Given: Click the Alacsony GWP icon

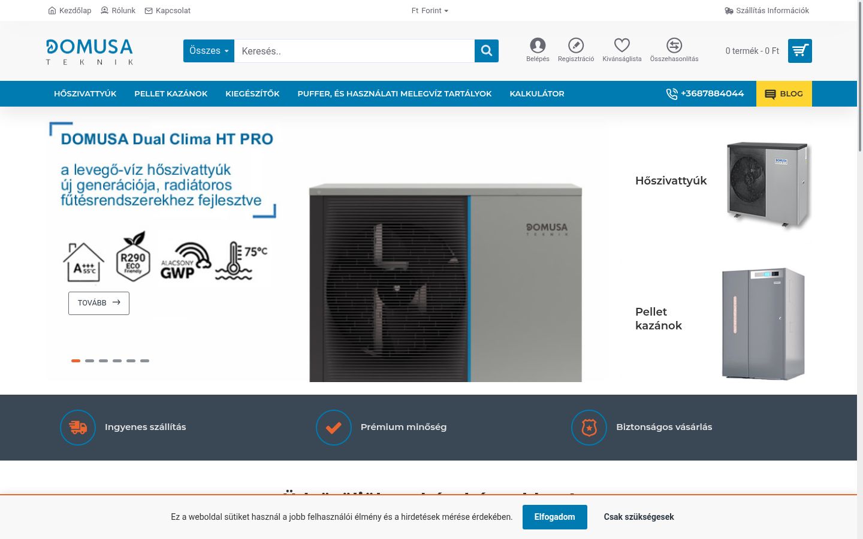Looking at the screenshot, I should pos(186,261).
